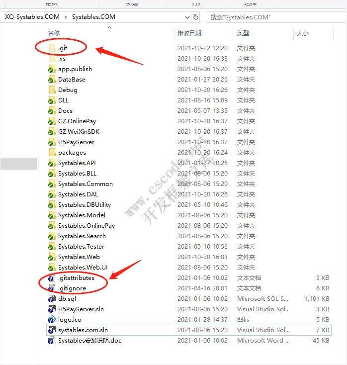Click the .gitignore file icon
This screenshot has width=347, height=365.
click(52, 288)
